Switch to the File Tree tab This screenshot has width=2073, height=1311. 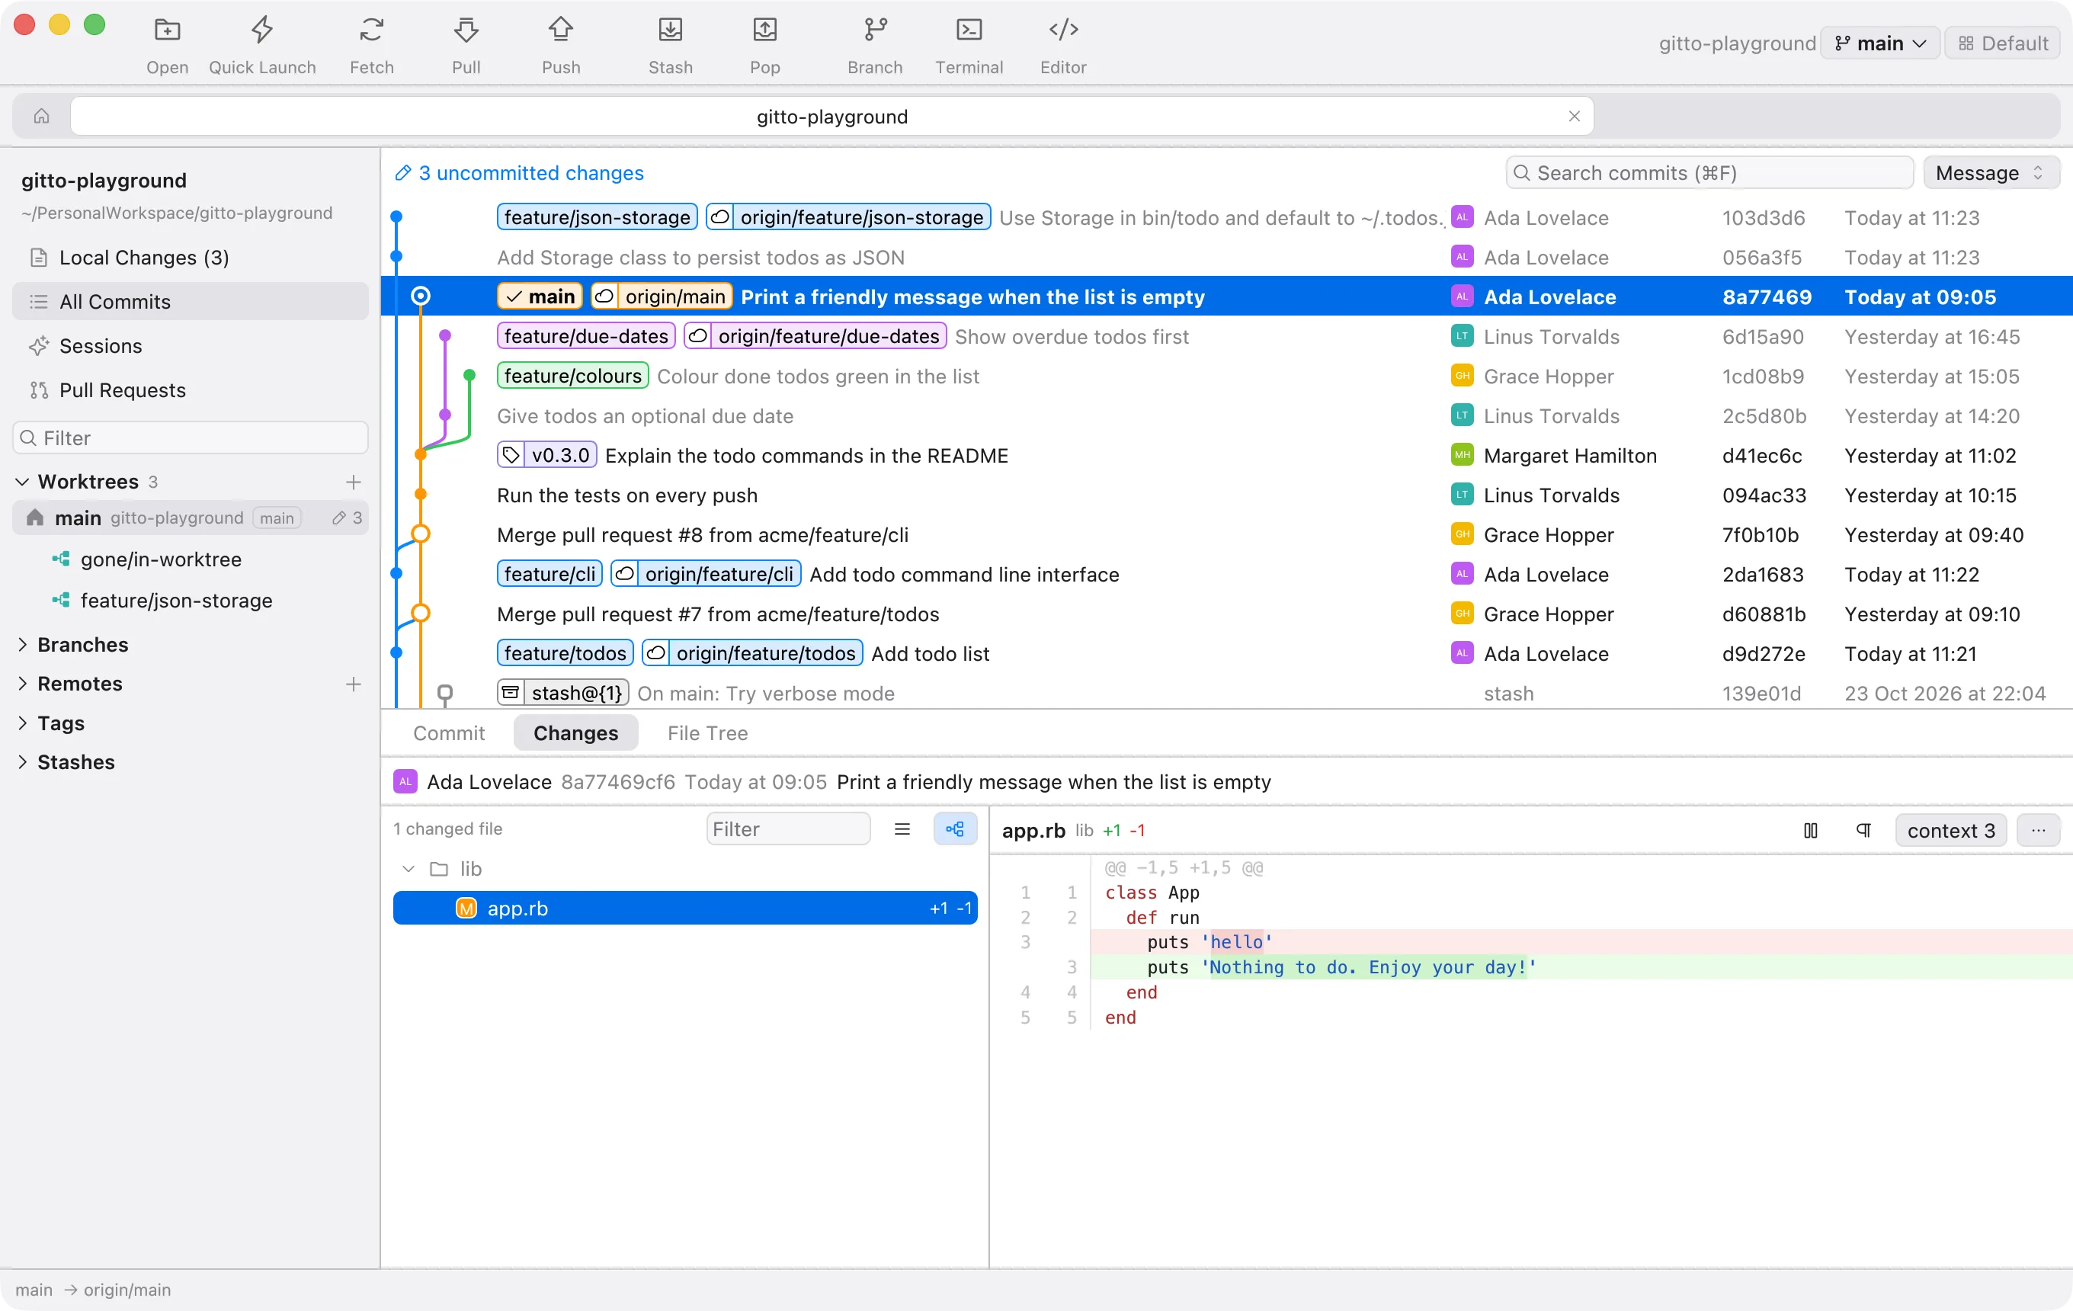tap(706, 733)
